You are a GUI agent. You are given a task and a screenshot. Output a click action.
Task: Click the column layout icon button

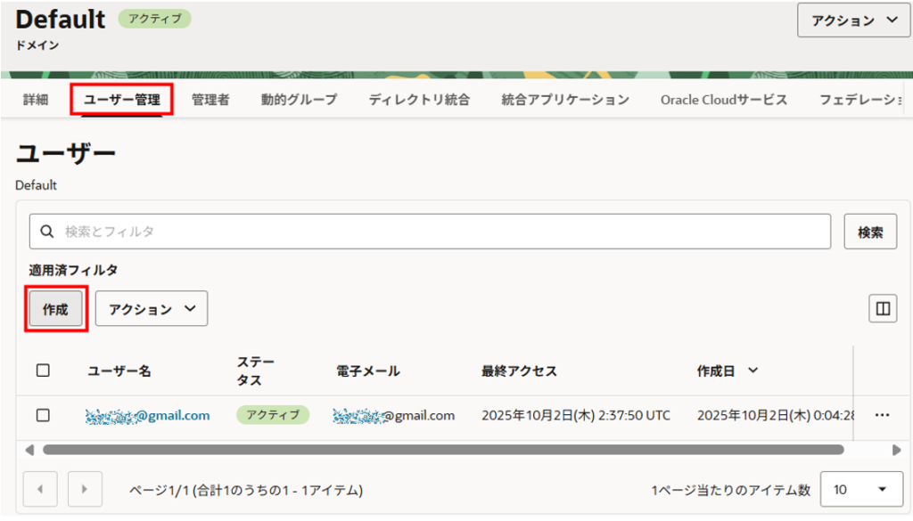(883, 309)
